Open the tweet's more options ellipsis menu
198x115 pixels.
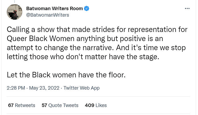tap(187, 8)
